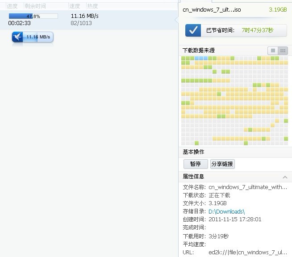The image size is (292, 257).
Task: Click the blue checkmark time-saved icon
Action: tap(193, 30)
